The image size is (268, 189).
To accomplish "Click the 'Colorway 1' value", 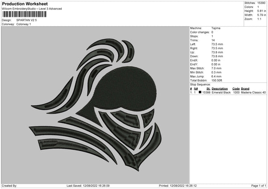I will tap(24, 24).
